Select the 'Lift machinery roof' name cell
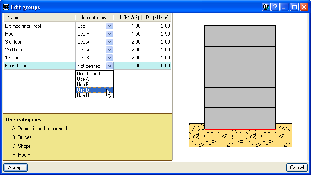The width and height of the screenshot is (311, 175). 39,26
